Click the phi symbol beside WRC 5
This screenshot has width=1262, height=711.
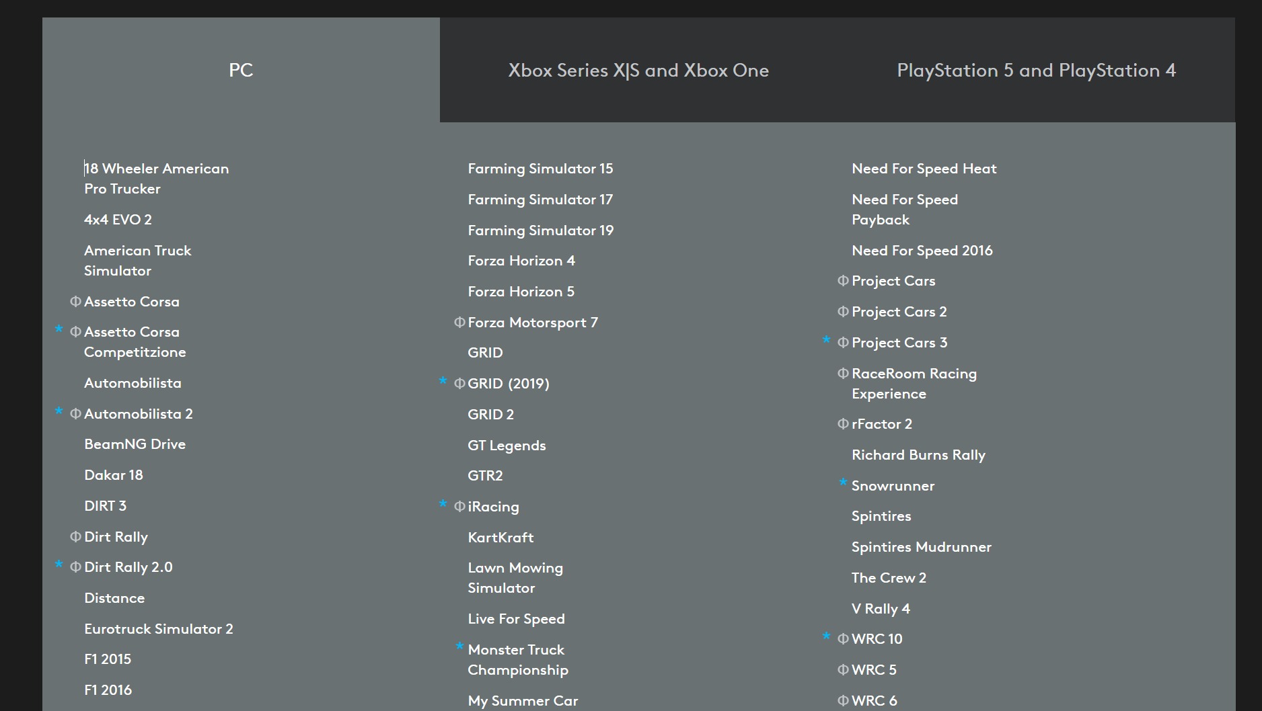coord(843,670)
